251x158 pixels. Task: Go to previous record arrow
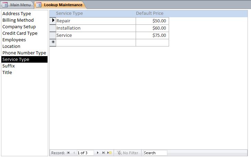coord(74,153)
